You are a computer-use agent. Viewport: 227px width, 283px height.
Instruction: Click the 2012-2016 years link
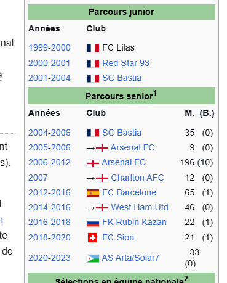point(49,192)
